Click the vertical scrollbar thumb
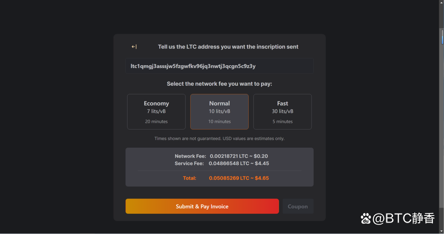Screen dimensions: 444x234 click(x=442, y=37)
